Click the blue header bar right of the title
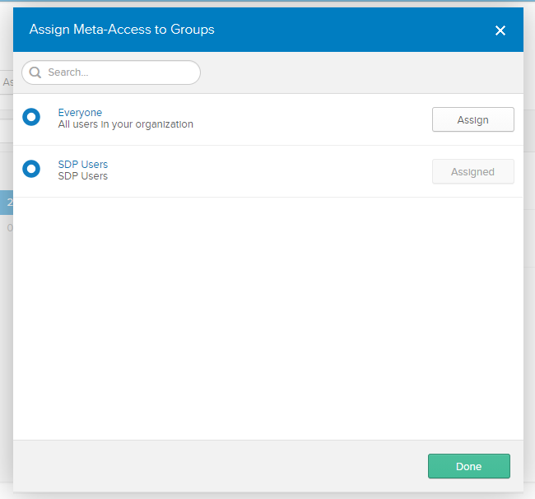 [x=354, y=30]
